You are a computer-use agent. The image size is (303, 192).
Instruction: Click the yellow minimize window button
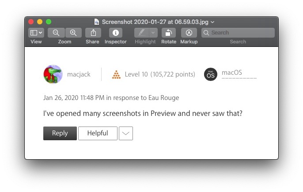40,22
